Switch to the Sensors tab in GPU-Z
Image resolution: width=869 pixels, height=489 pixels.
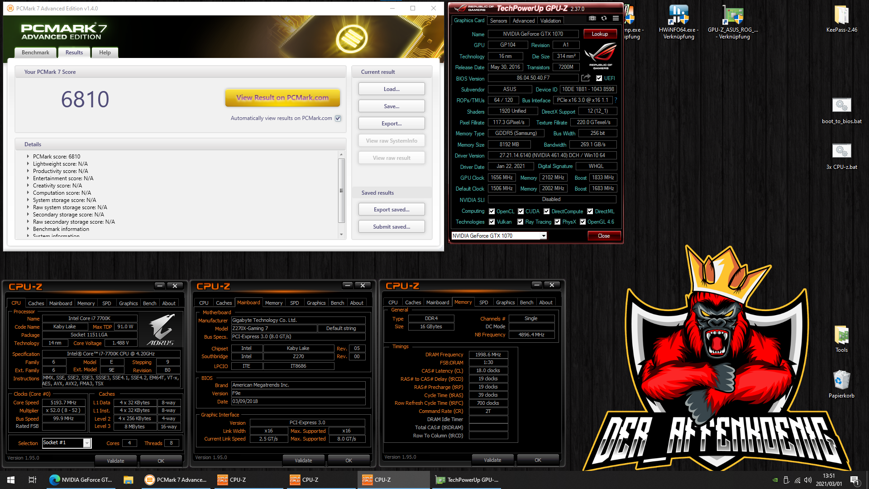click(498, 21)
